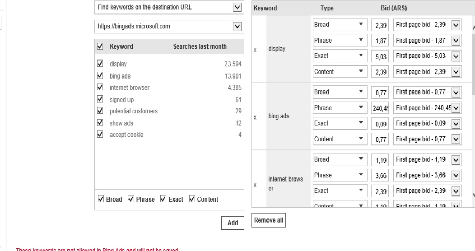Toggle the Content match type checkbox
Image resolution: width=475 pixels, height=251 pixels.
pos(192,199)
